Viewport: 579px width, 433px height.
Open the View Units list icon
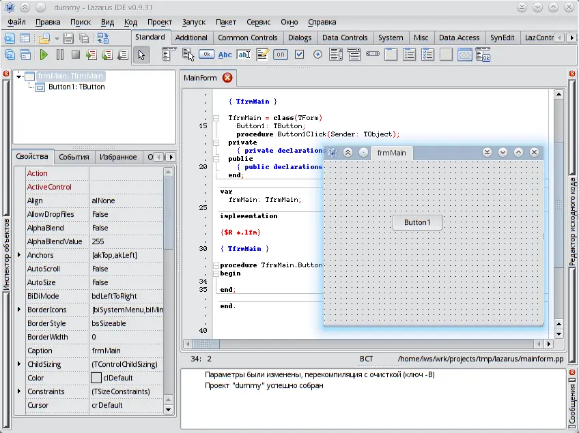(10, 55)
